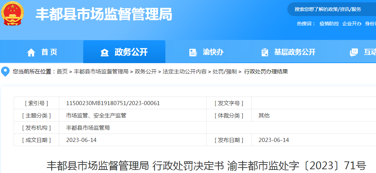
Task: Click the 政务公开 building icon
Action: point(104,52)
